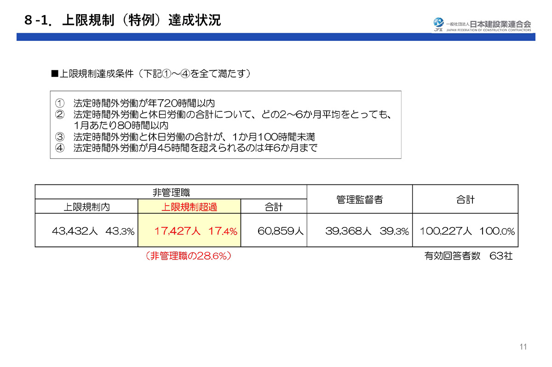Screen dimensions: 552x367
Task: Select the cell 39,368人 39.3%
Action: pos(360,230)
